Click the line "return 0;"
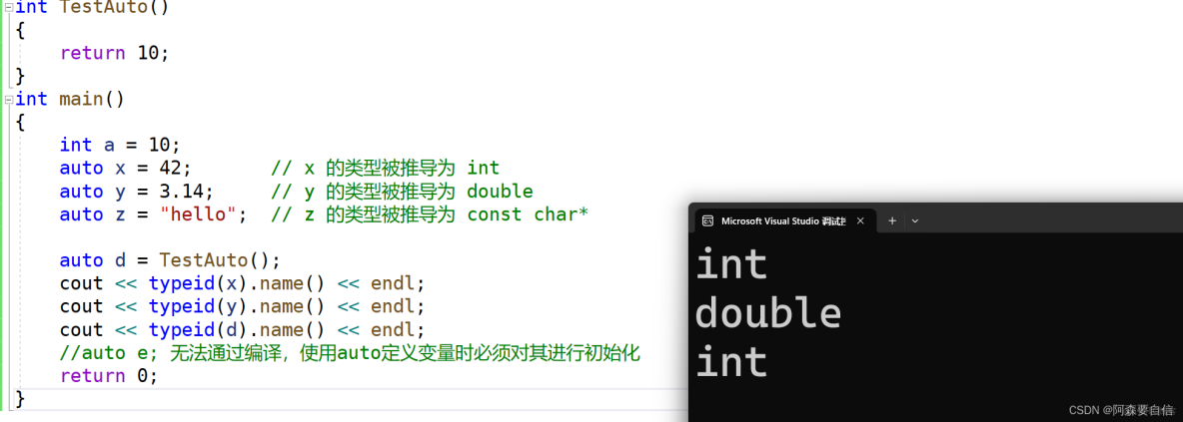The image size is (1183, 422). [x=109, y=376]
